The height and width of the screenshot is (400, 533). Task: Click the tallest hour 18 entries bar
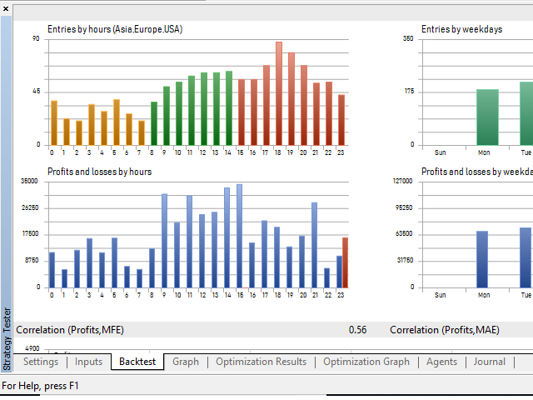pyautogui.click(x=279, y=93)
